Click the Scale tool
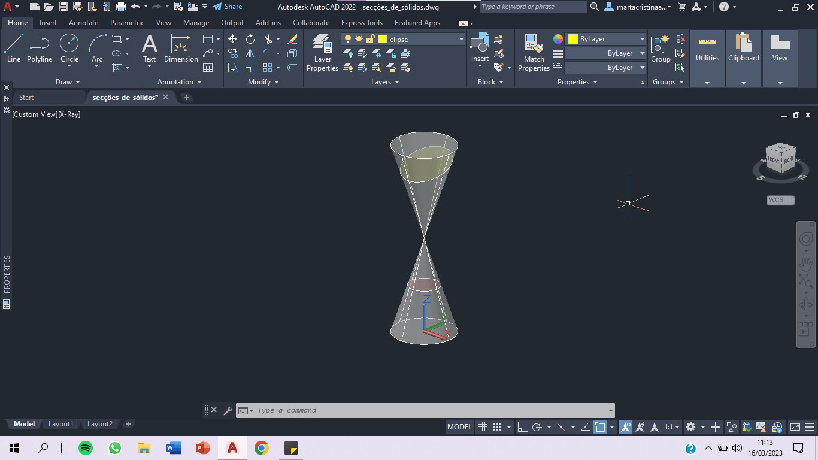The image size is (818, 460). [250, 68]
